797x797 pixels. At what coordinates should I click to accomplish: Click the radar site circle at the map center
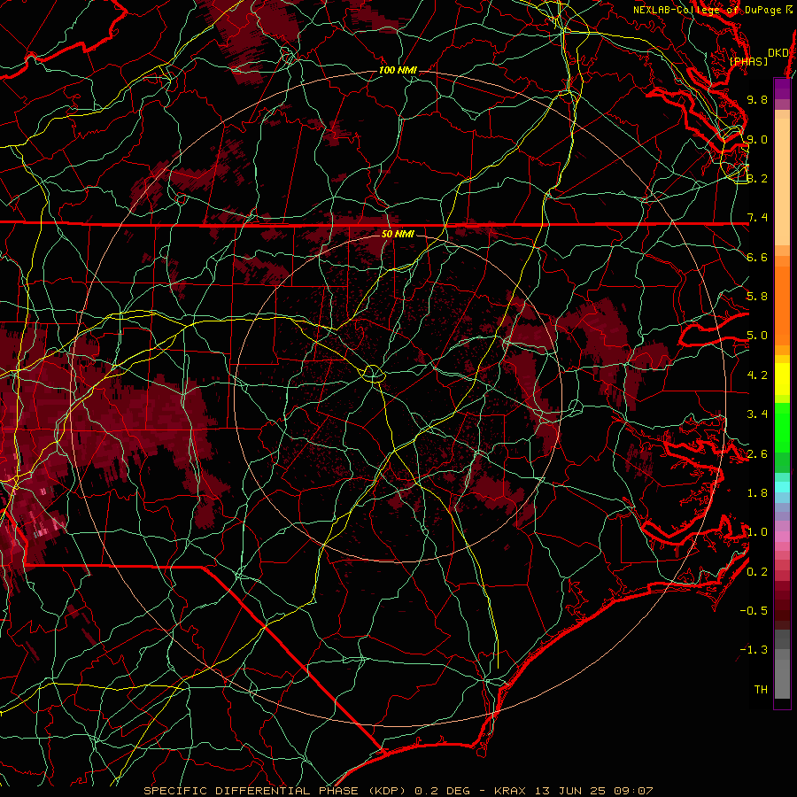coord(373,374)
